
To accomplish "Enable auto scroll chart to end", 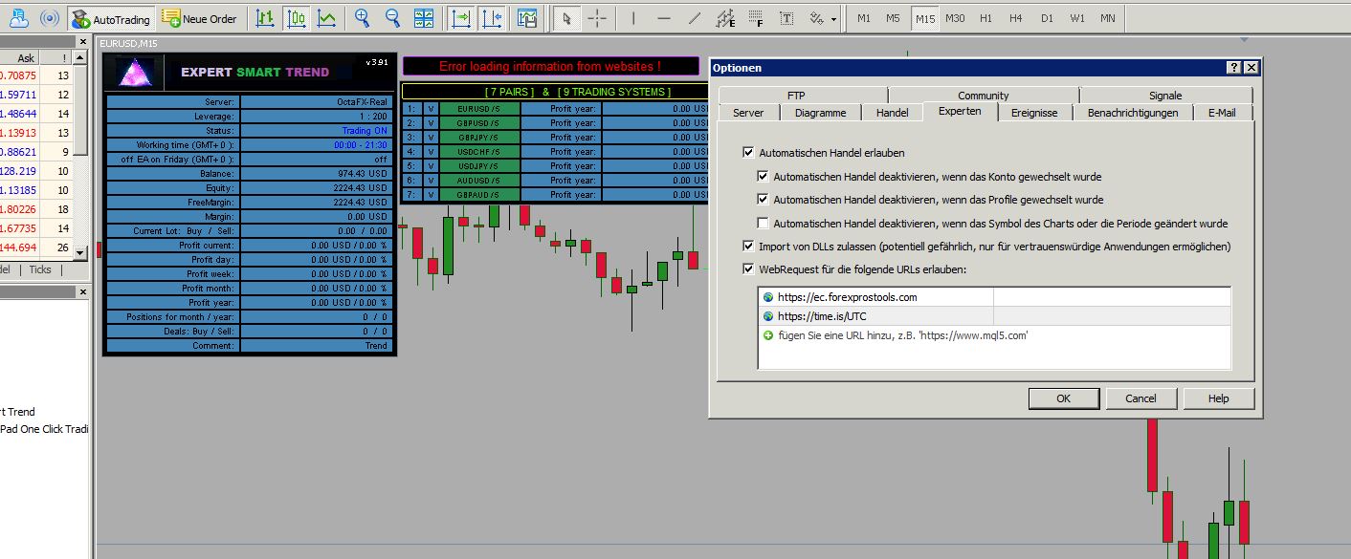I will click(462, 18).
